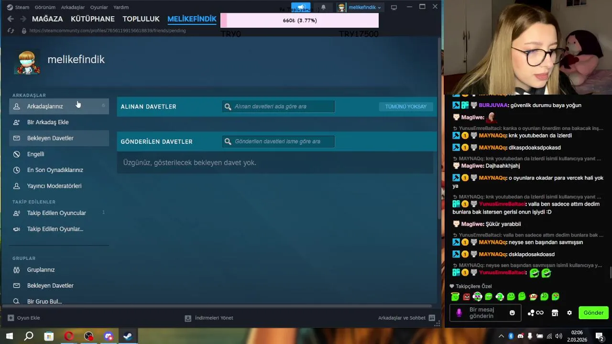Click the Steam page vertical scrollbar

(439, 129)
